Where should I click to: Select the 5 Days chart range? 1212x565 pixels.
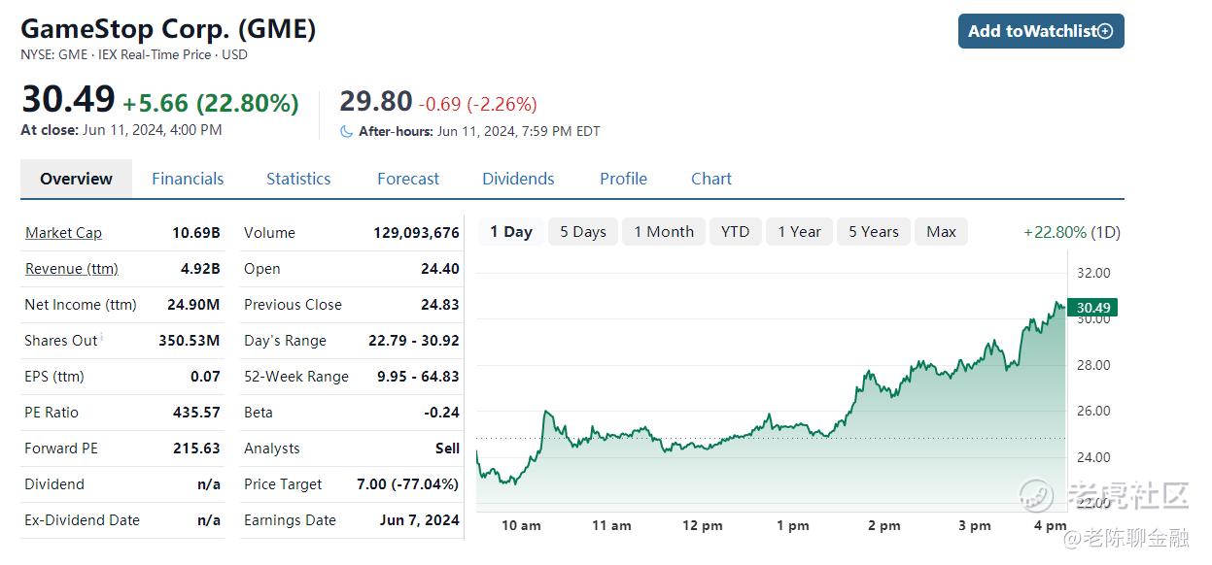(x=583, y=232)
